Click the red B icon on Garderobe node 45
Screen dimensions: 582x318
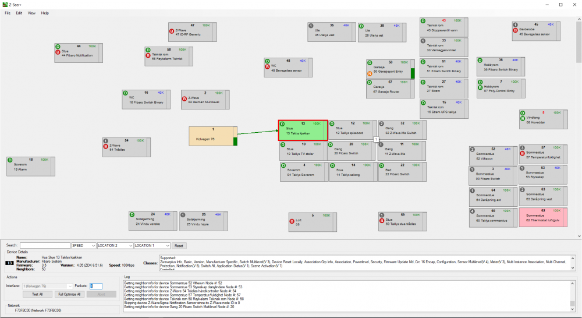(515, 31)
